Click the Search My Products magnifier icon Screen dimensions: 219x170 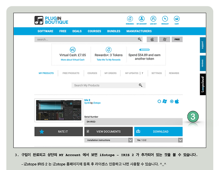(x=141, y=85)
